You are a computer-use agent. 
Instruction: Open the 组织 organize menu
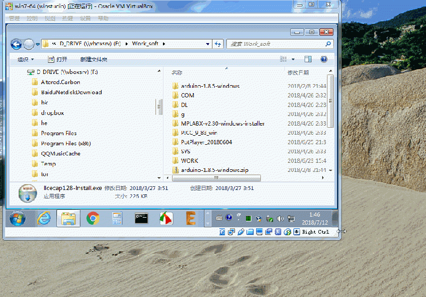coord(26,60)
